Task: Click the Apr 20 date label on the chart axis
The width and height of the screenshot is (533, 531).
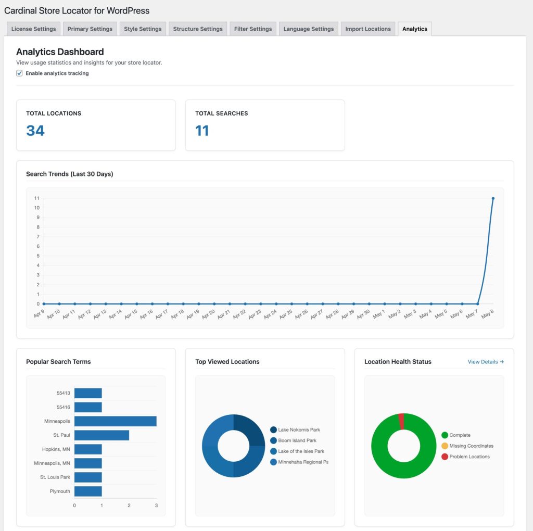Action: tap(208, 314)
